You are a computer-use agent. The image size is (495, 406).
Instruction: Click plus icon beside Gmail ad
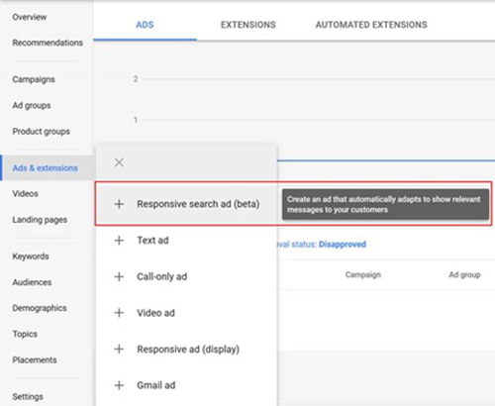[x=119, y=385]
